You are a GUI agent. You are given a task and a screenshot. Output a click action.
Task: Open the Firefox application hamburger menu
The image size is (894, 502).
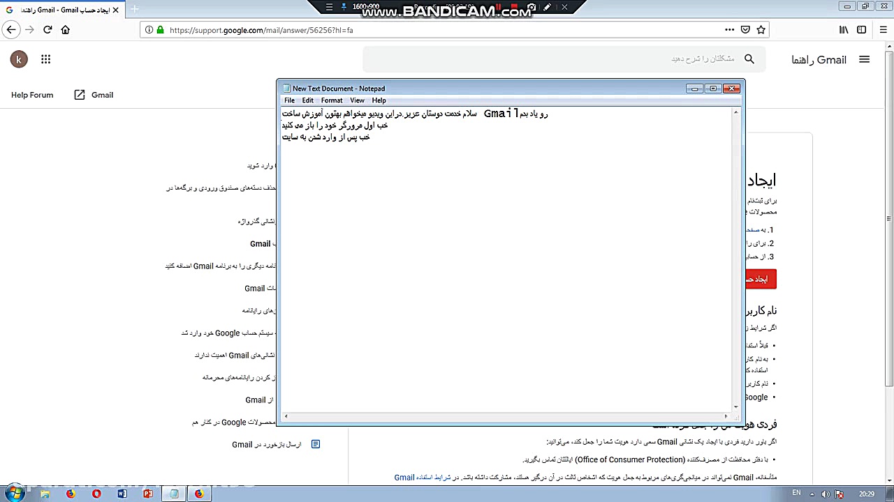(883, 30)
